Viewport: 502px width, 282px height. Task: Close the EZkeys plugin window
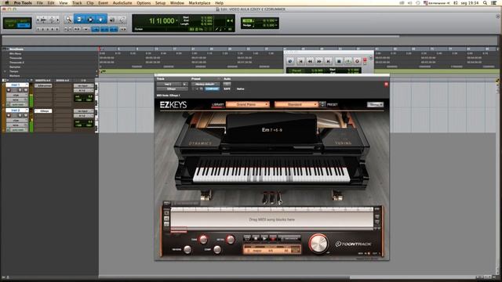[386, 84]
